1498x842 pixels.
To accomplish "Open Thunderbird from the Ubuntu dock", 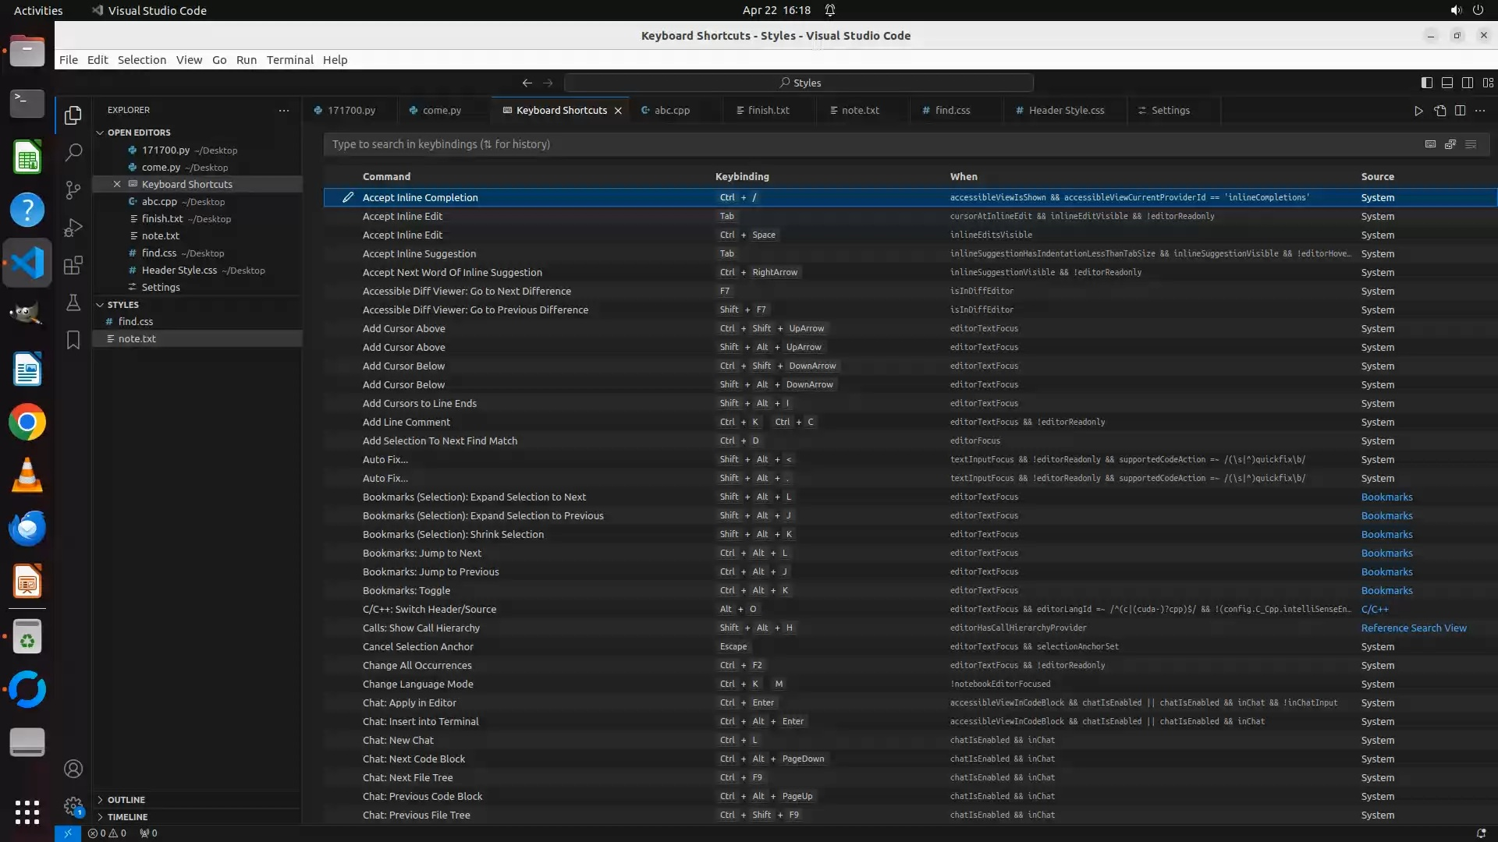I will tap(27, 529).
